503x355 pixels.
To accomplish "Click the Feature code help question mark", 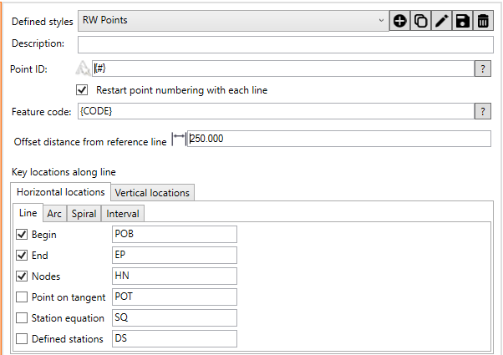I will (x=482, y=112).
